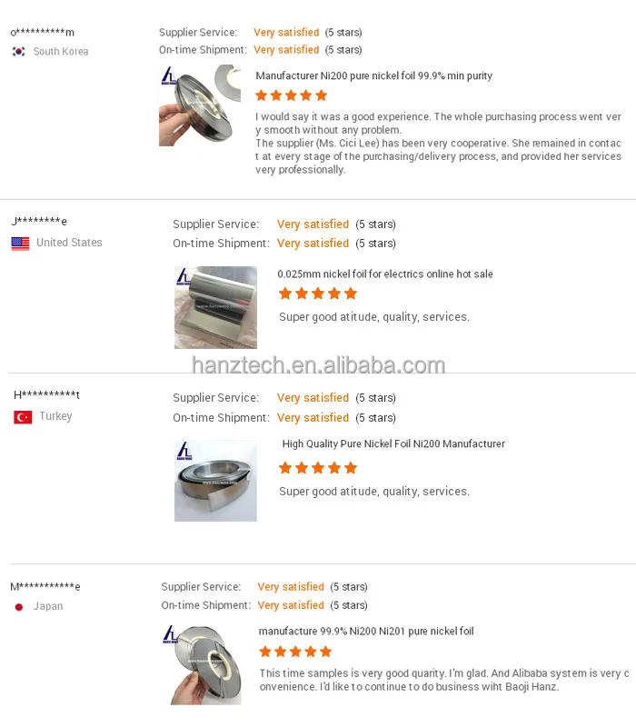Click the Turkey flag icon
636x727 pixels.
[23, 417]
